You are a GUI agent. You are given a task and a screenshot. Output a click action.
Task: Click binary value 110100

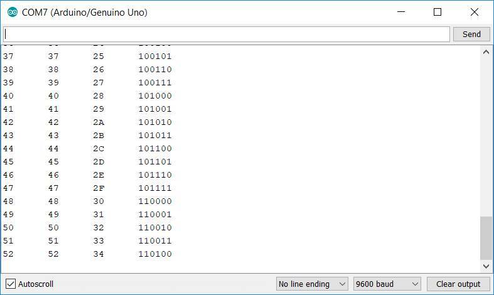click(x=155, y=254)
